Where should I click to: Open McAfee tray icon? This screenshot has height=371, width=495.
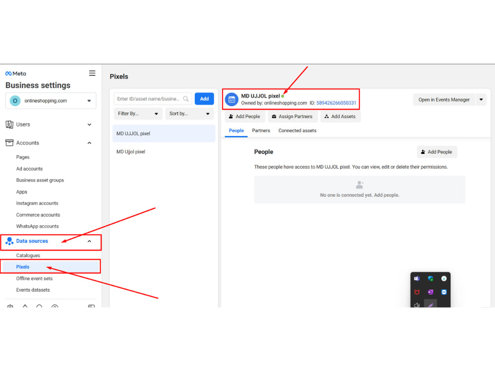417,292
